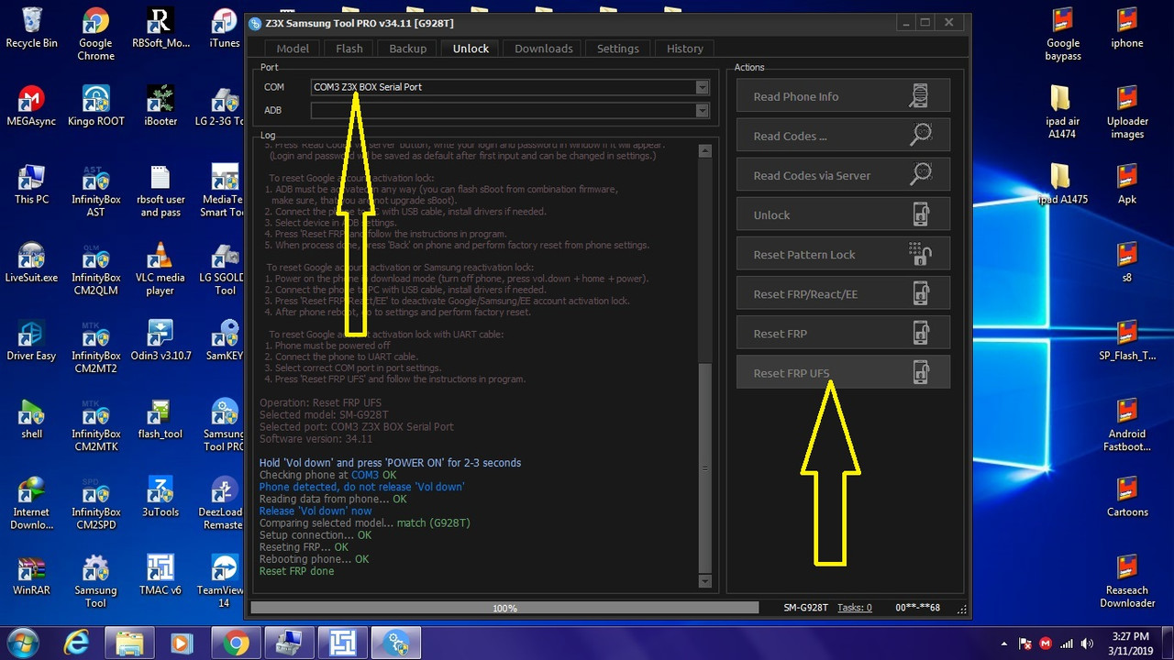
Task: Select the Reaseach Downloader desktop icon
Action: point(1127,581)
